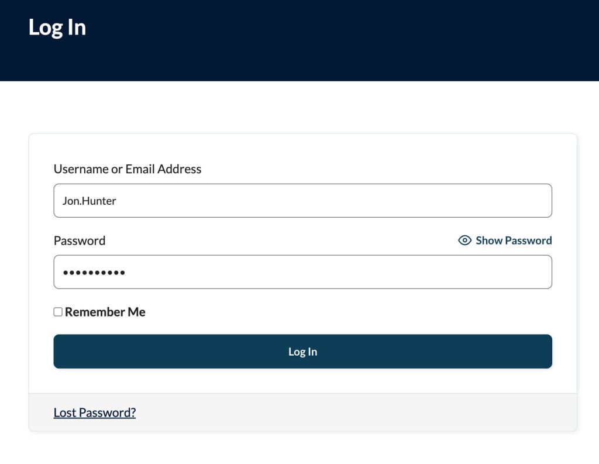Check Remember Me to stay logged in
Image resolution: width=599 pixels, height=464 pixels.
(x=57, y=311)
